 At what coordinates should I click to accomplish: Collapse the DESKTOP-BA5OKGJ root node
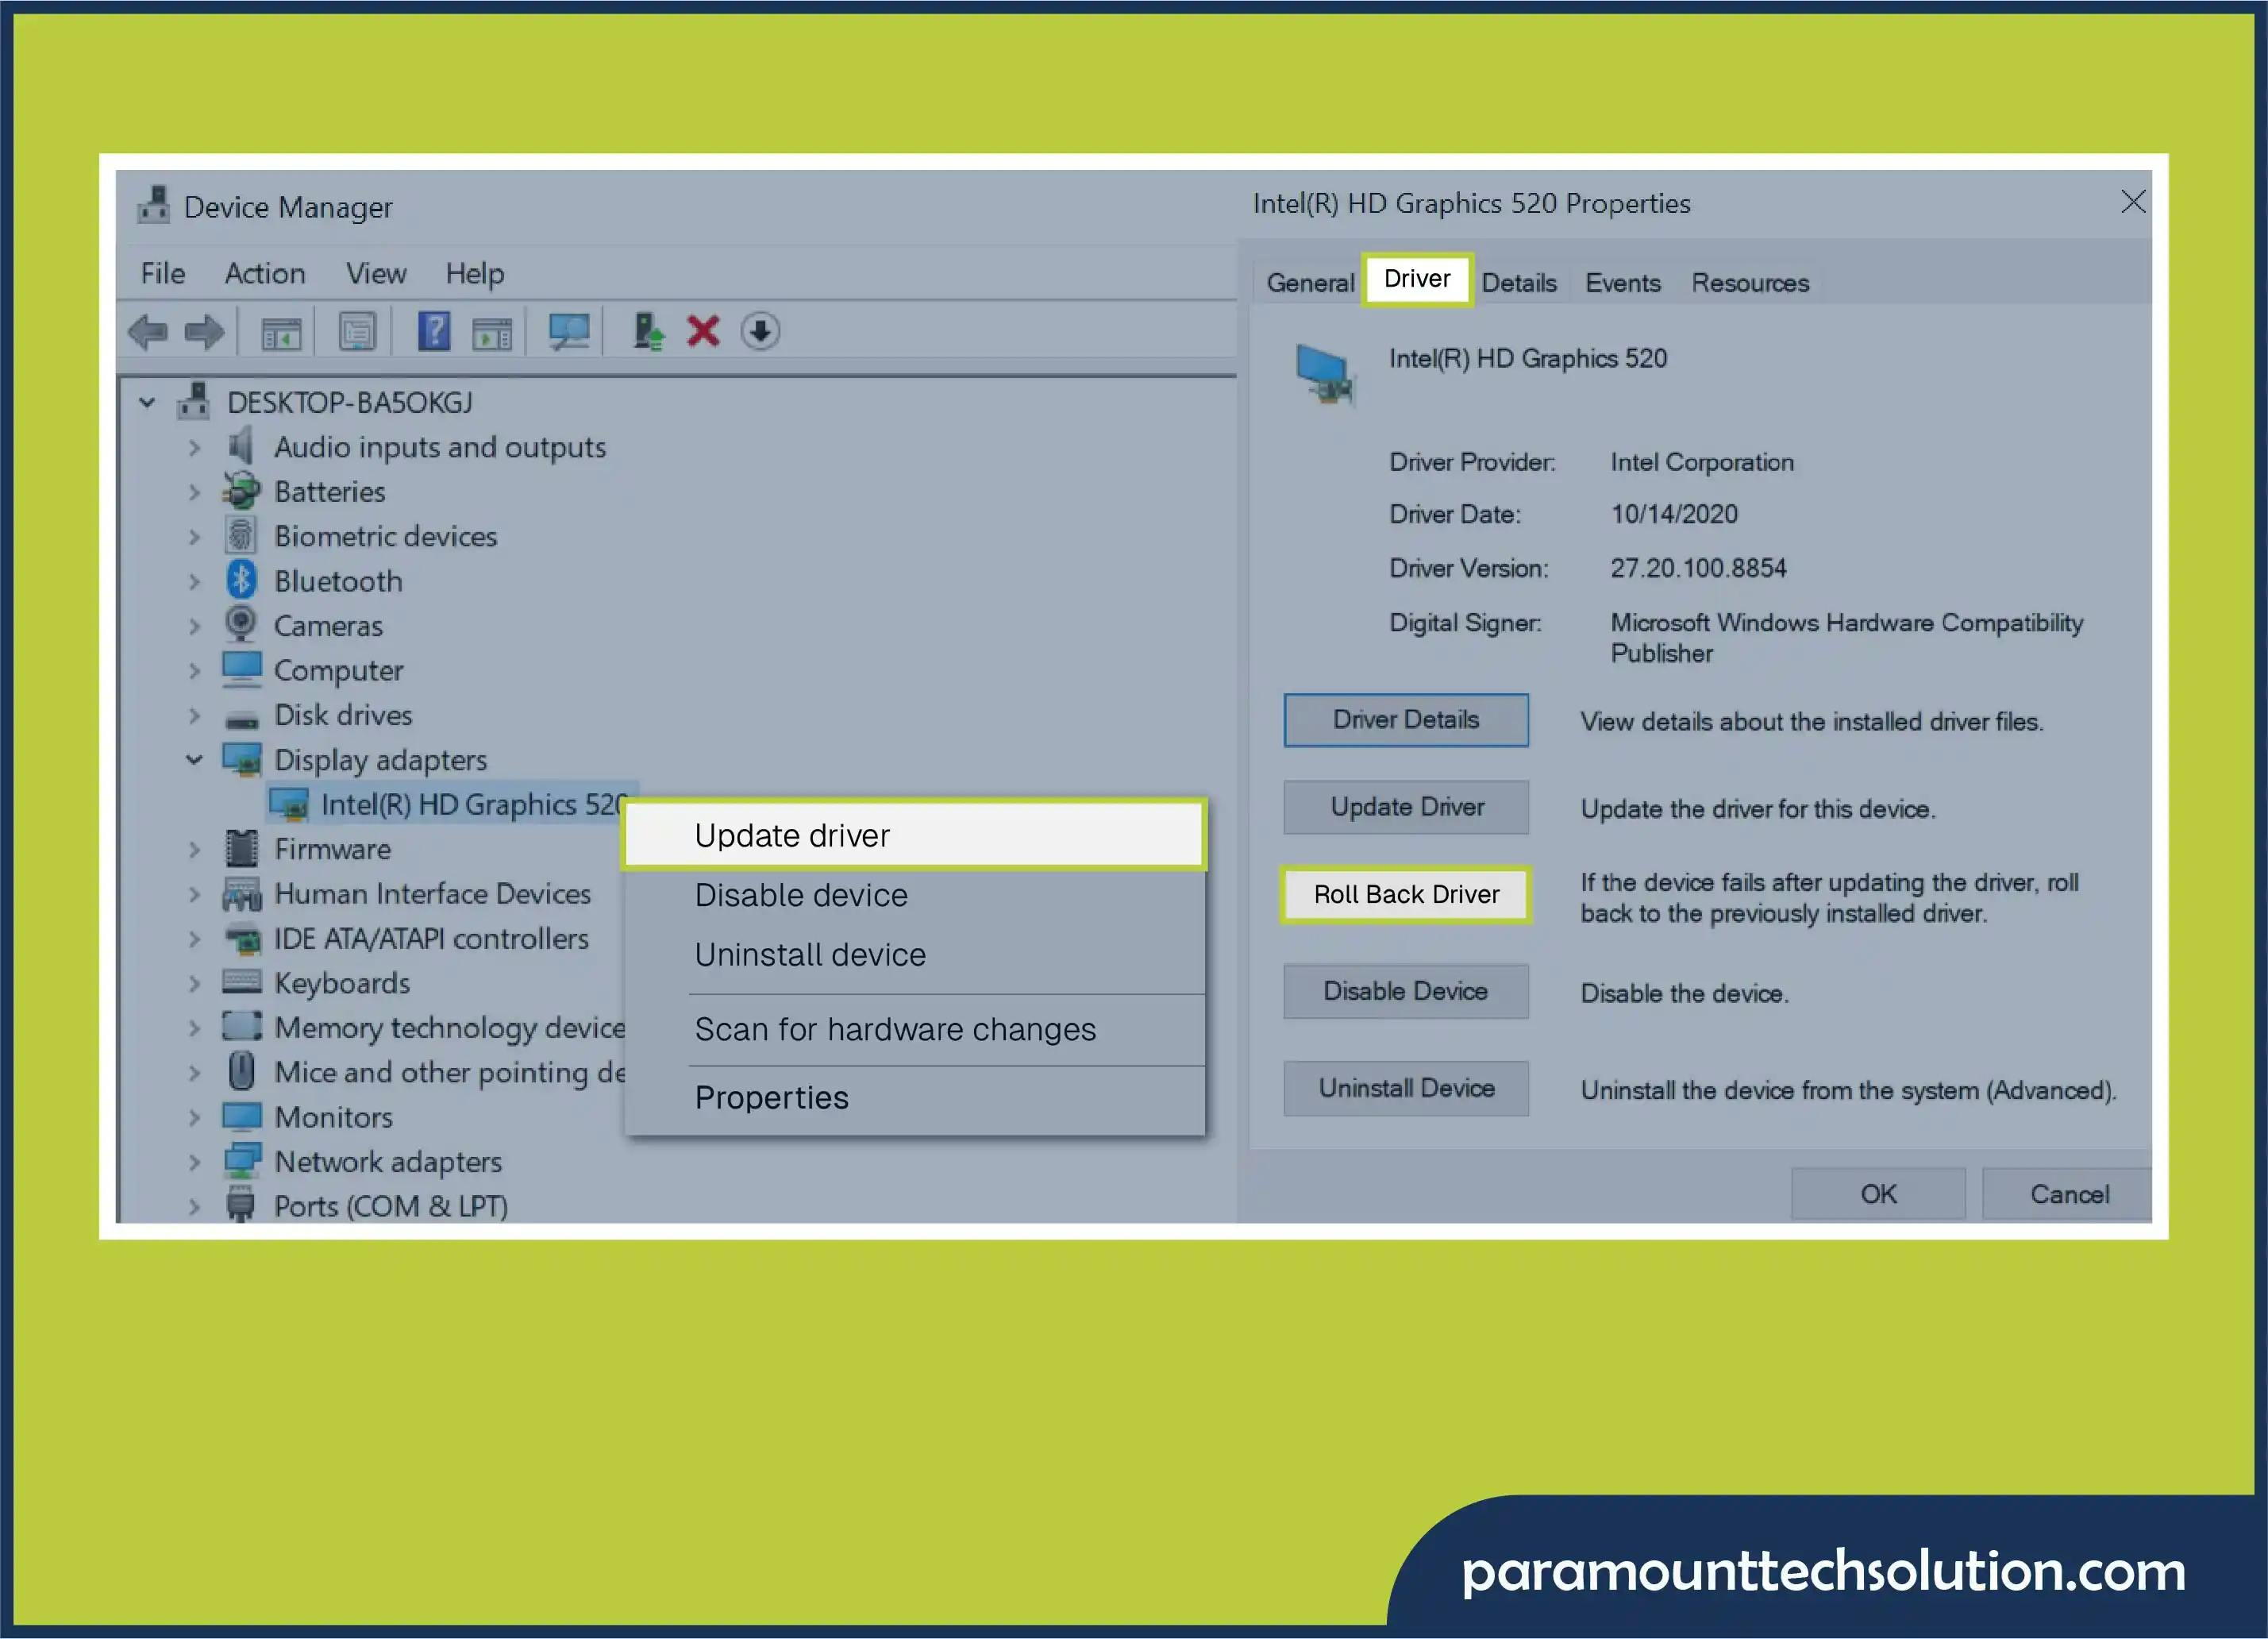pyautogui.click(x=147, y=403)
